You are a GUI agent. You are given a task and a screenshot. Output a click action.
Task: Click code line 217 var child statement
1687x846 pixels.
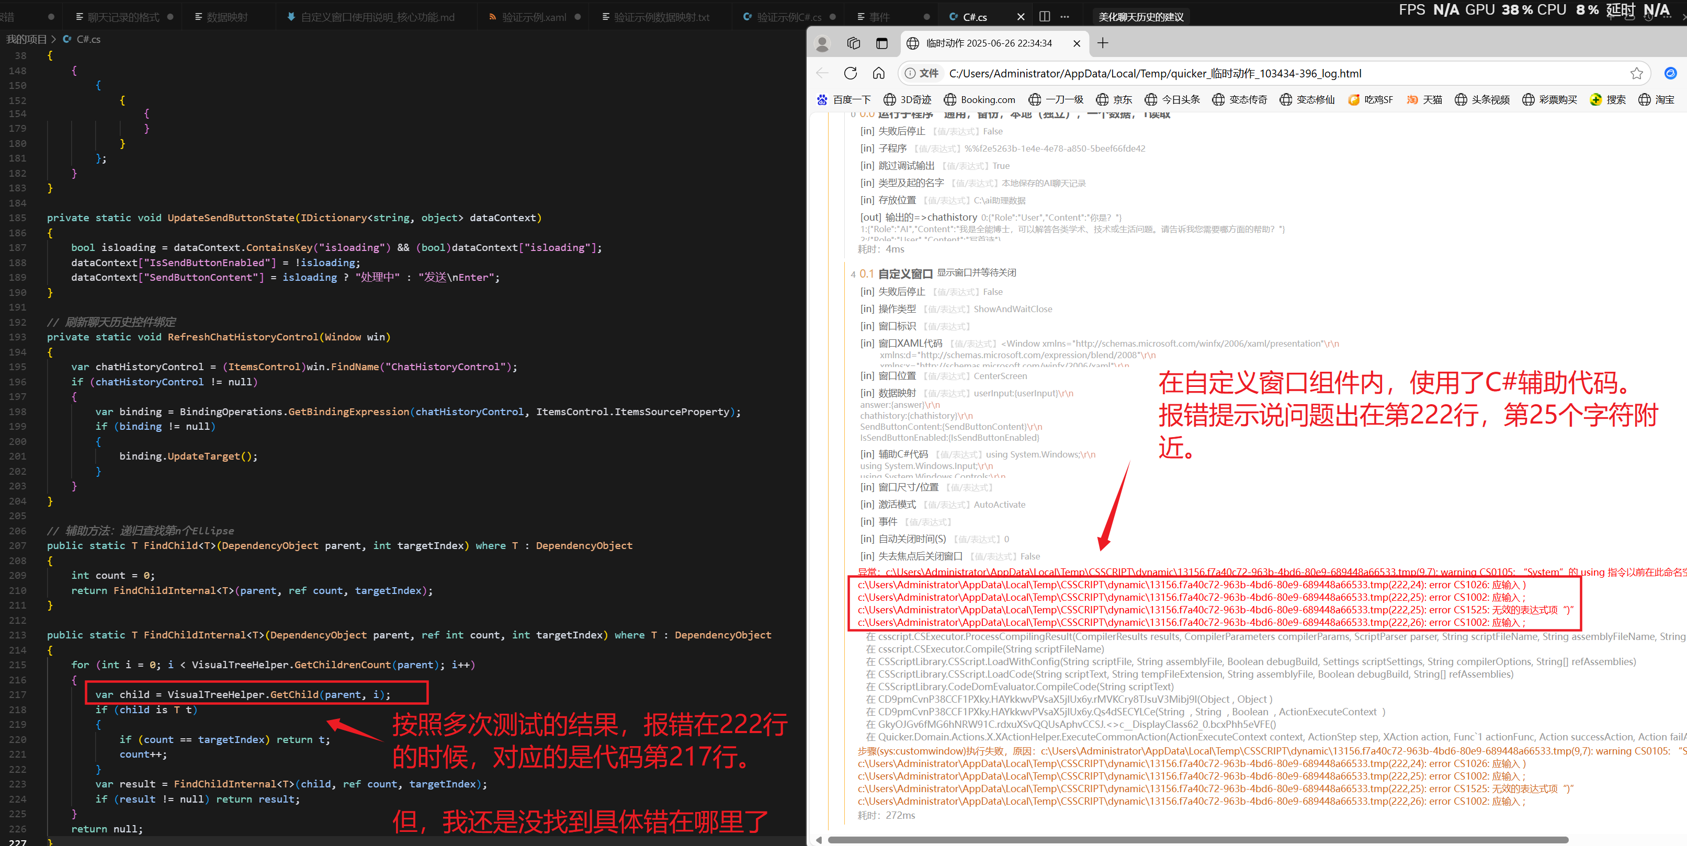[x=242, y=695]
